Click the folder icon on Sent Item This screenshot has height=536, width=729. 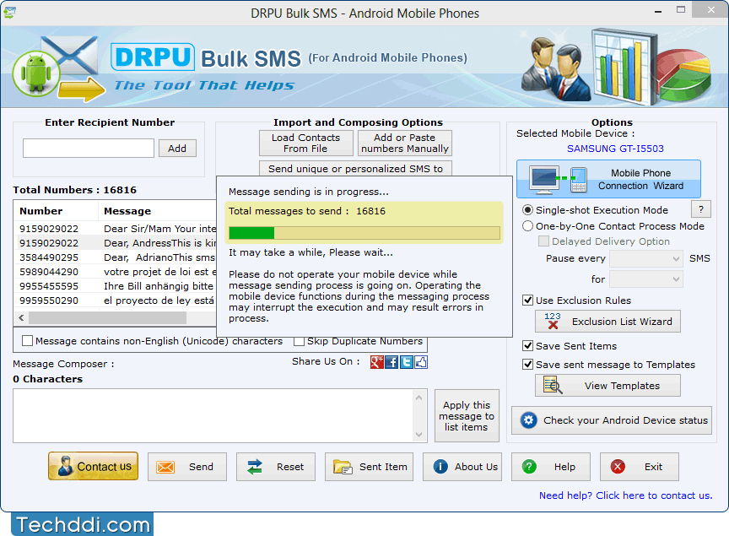click(343, 467)
